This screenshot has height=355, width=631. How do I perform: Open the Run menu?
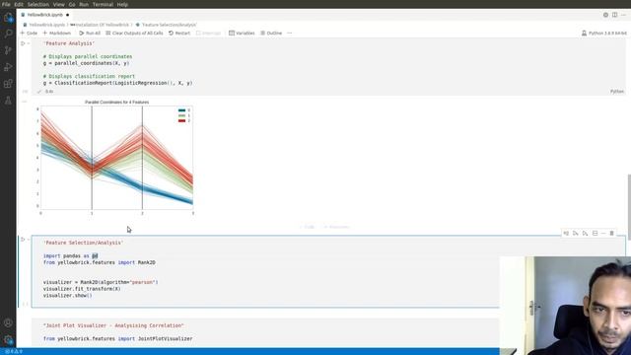click(84, 4)
